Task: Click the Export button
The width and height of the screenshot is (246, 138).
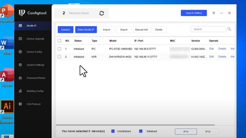Action: [x=124, y=29]
